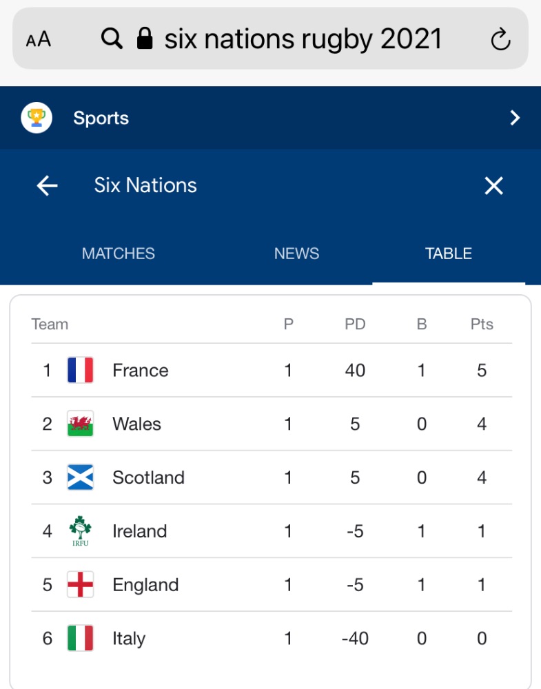
Task: Go back with the left arrow
Action: 47,185
